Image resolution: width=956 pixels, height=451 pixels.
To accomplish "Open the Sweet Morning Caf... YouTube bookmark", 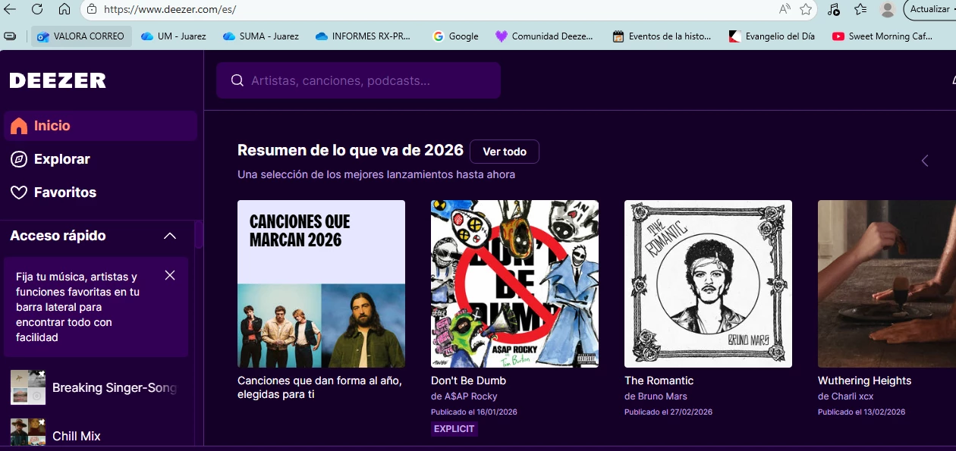I will point(883,36).
